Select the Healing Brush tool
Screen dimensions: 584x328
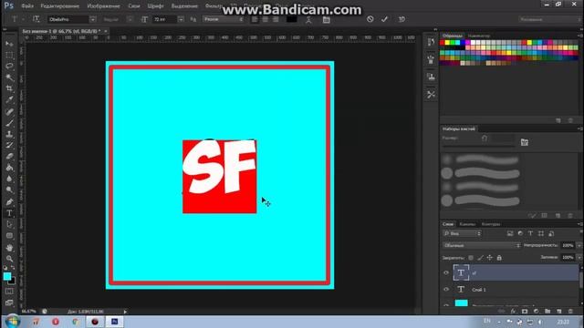point(9,111)
